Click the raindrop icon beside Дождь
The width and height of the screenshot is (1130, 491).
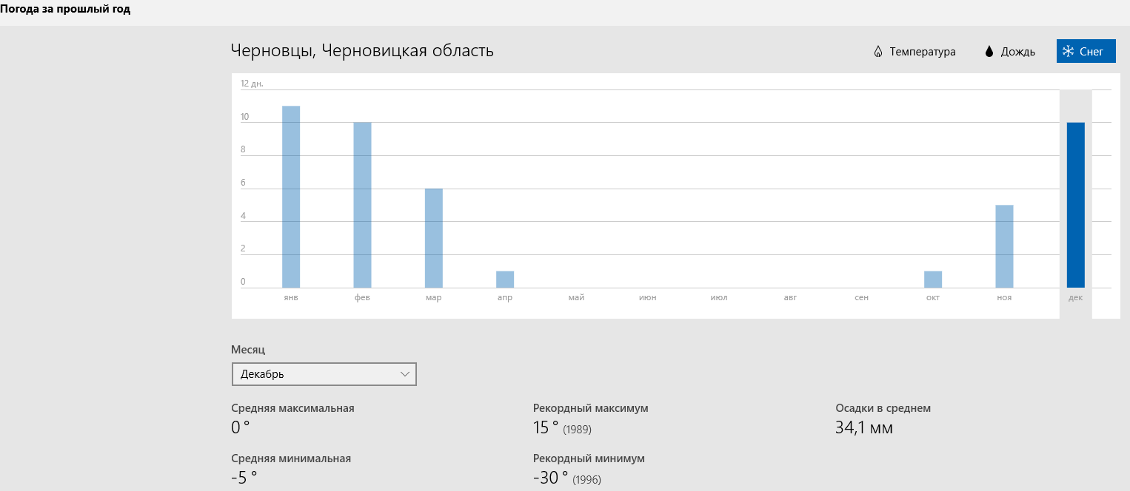click(x=989, y=52)
